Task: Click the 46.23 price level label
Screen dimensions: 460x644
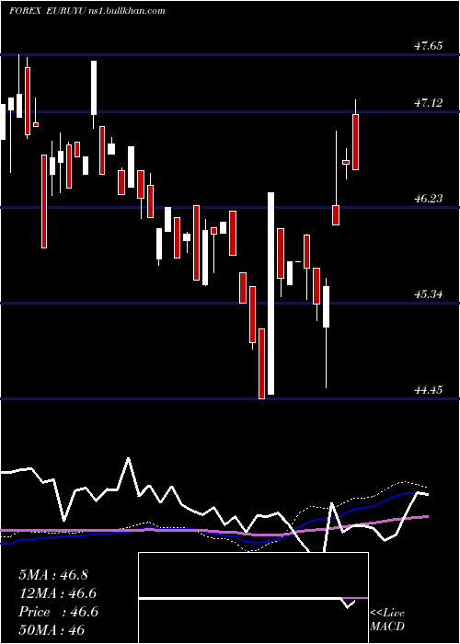Action: [429, 199]
